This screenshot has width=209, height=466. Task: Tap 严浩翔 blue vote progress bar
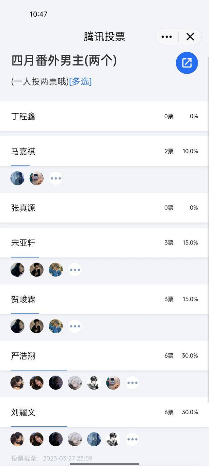39,370
